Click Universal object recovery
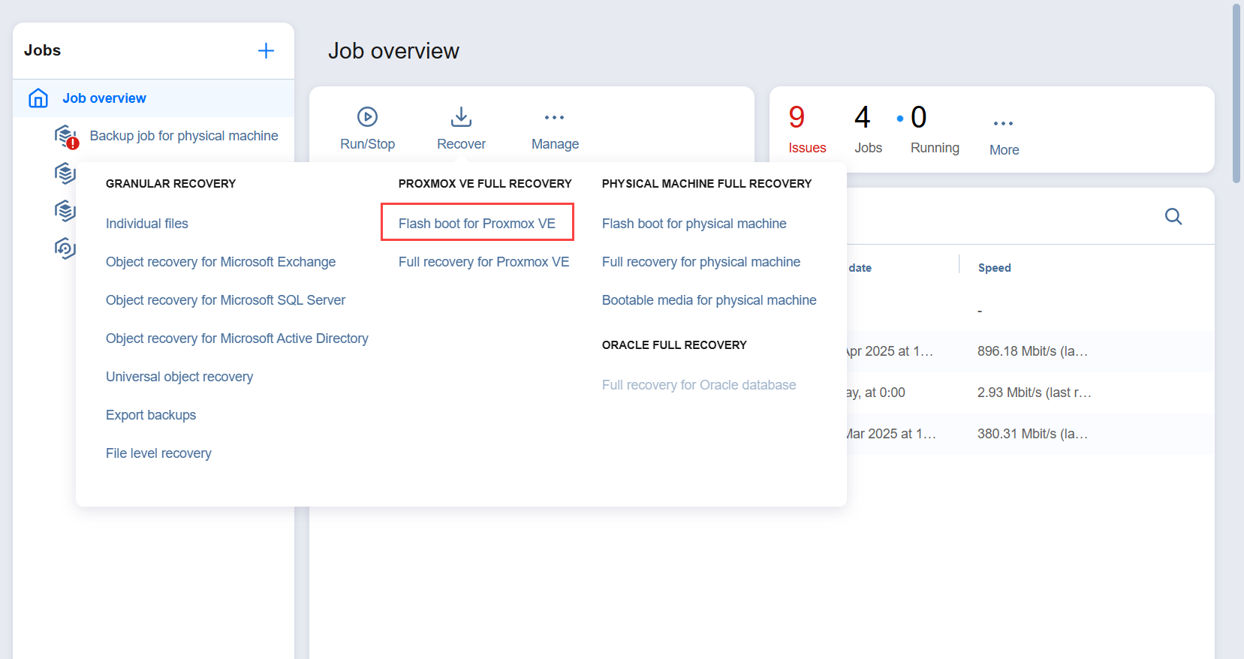 179,377
